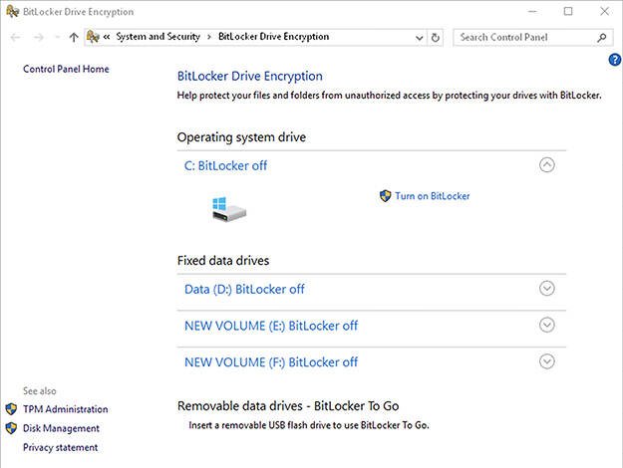Click the C: drive Windows disk icon
Screen dimensions: 623x468
(229, 209)
